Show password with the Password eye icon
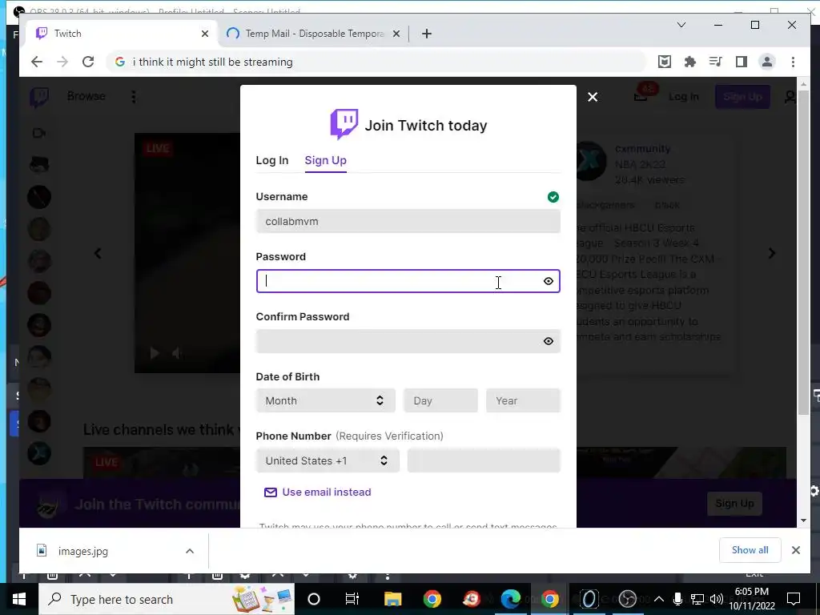This screenshot has width=820, height=615. click(x=548, y=281)
